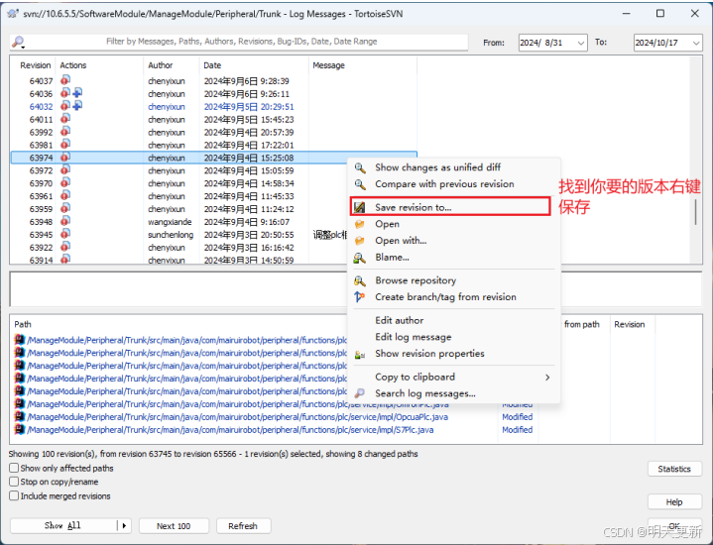Select revision 63961 row

coord(214,196)
